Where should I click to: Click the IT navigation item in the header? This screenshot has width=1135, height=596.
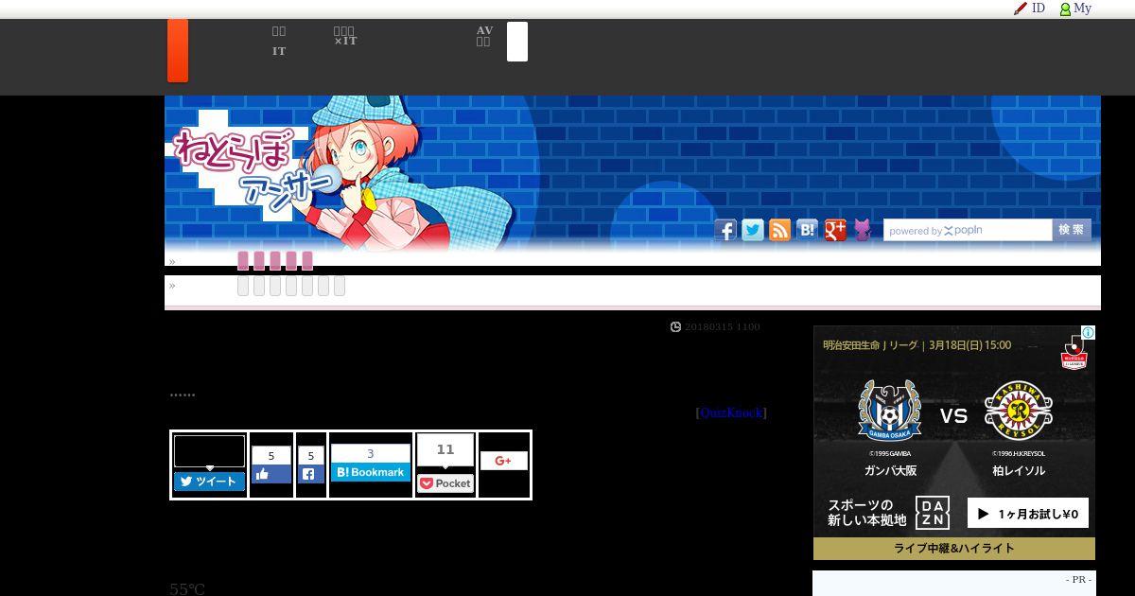(x=279, y=51)
